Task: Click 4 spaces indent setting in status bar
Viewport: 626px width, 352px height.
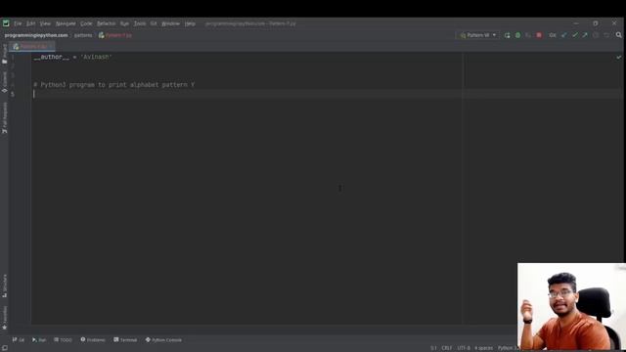Action: pos(483,348)
